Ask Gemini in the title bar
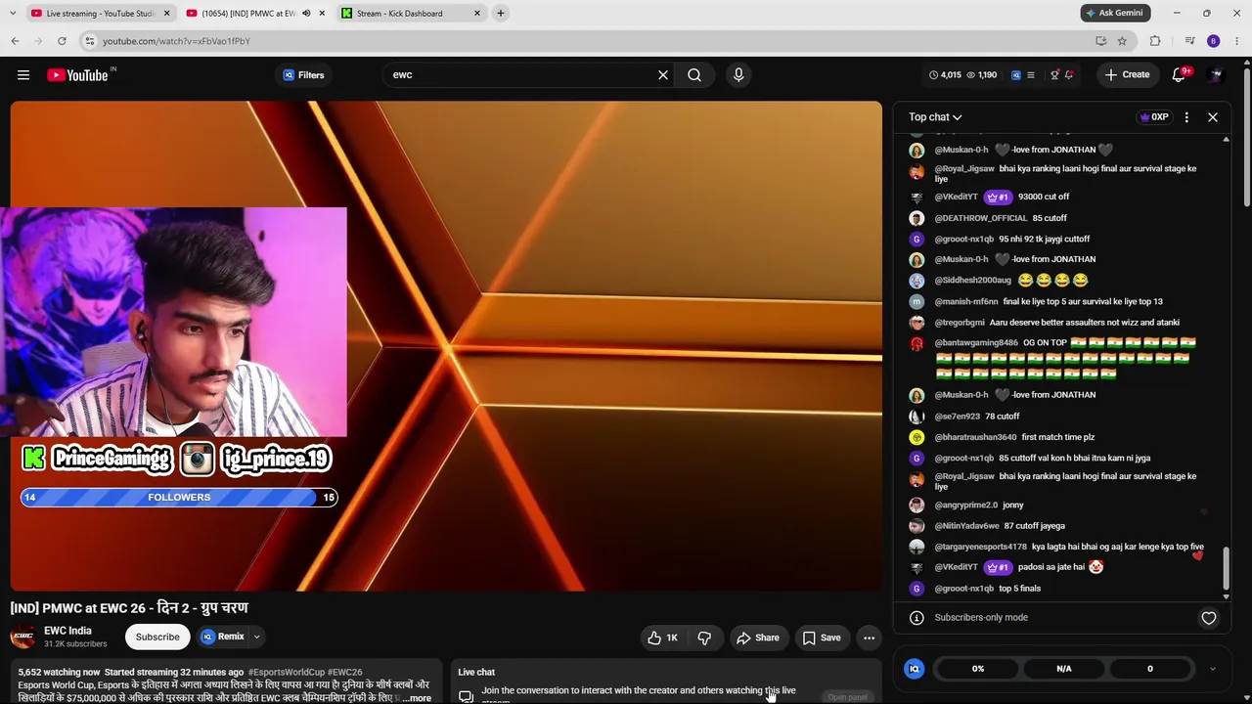1252x704 pixels. pos(1115,13)
